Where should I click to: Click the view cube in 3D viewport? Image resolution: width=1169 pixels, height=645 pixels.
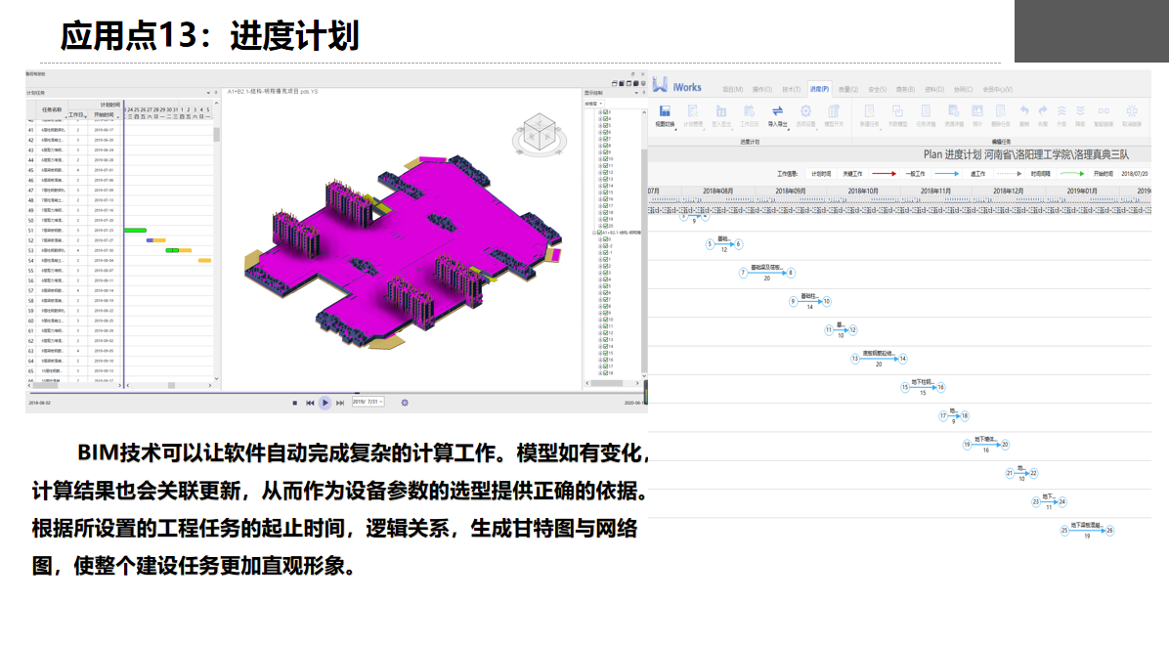point(539,133)
